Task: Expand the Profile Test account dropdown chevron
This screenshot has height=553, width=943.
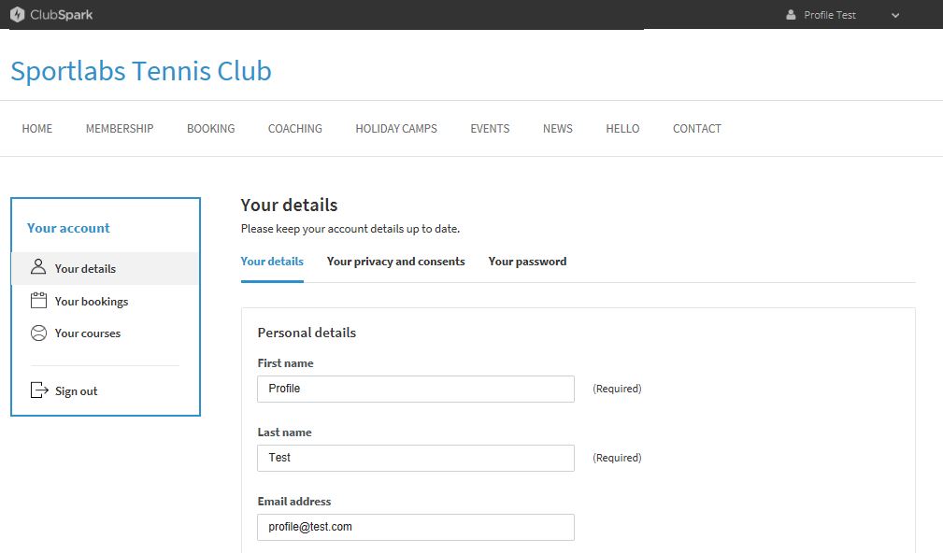Action: tap(895, 15)
